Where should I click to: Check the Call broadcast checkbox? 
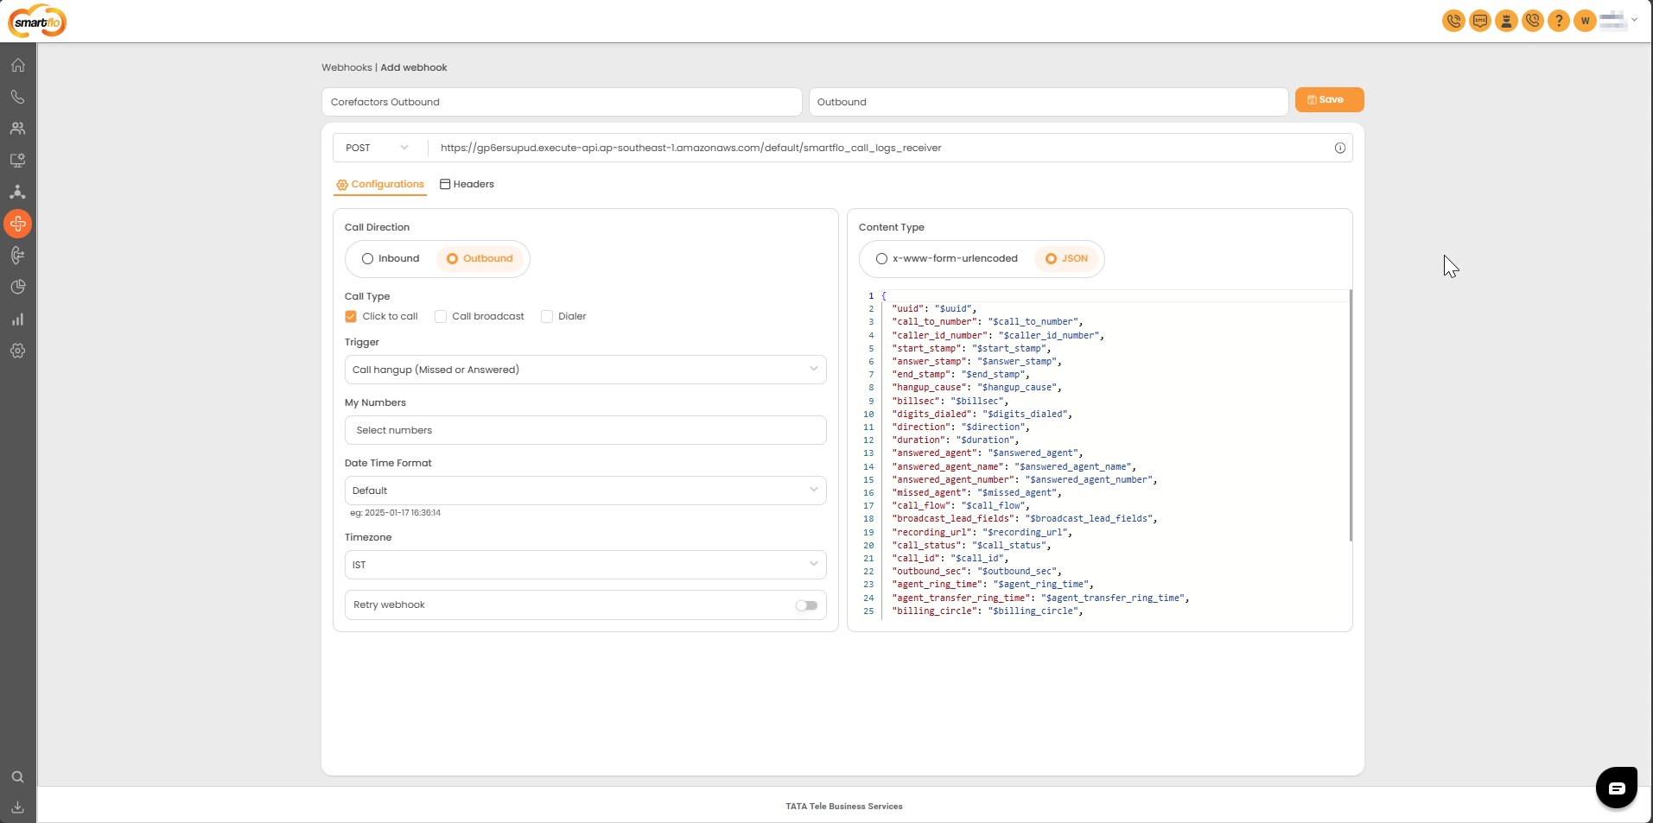coord(441,316)
